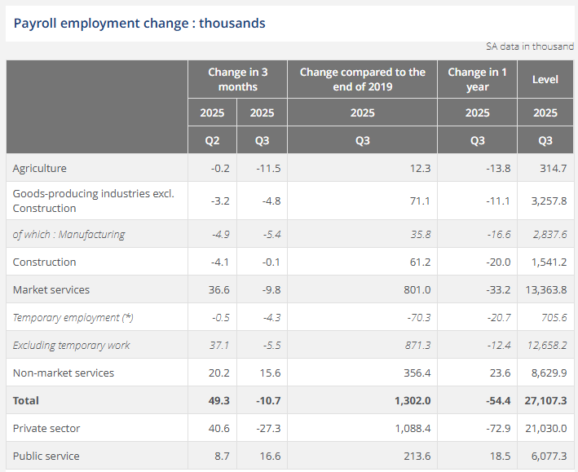
Task: Click the 'Change in 1 year' header
Action: point(477,79)
